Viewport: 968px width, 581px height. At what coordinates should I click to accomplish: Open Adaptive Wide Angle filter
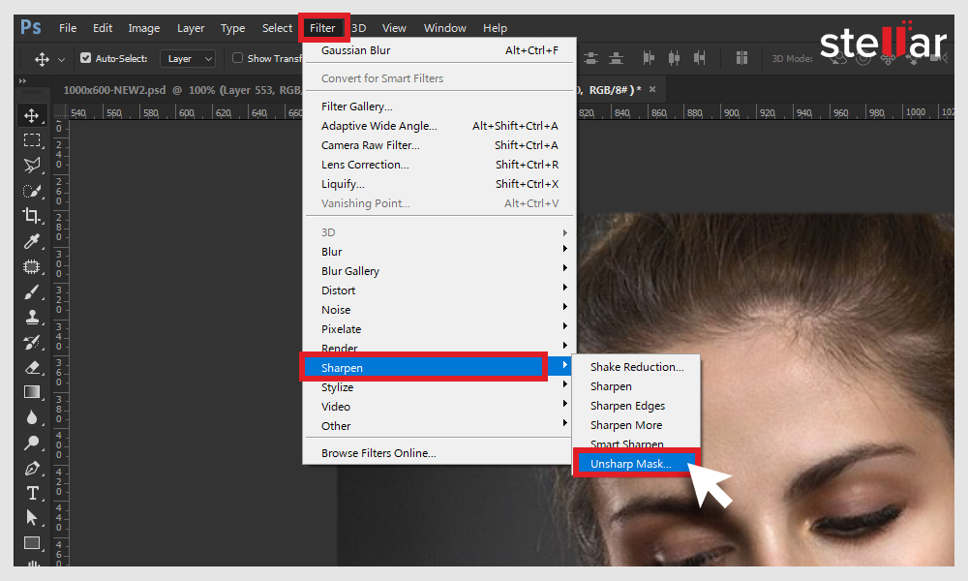(439, 125)
